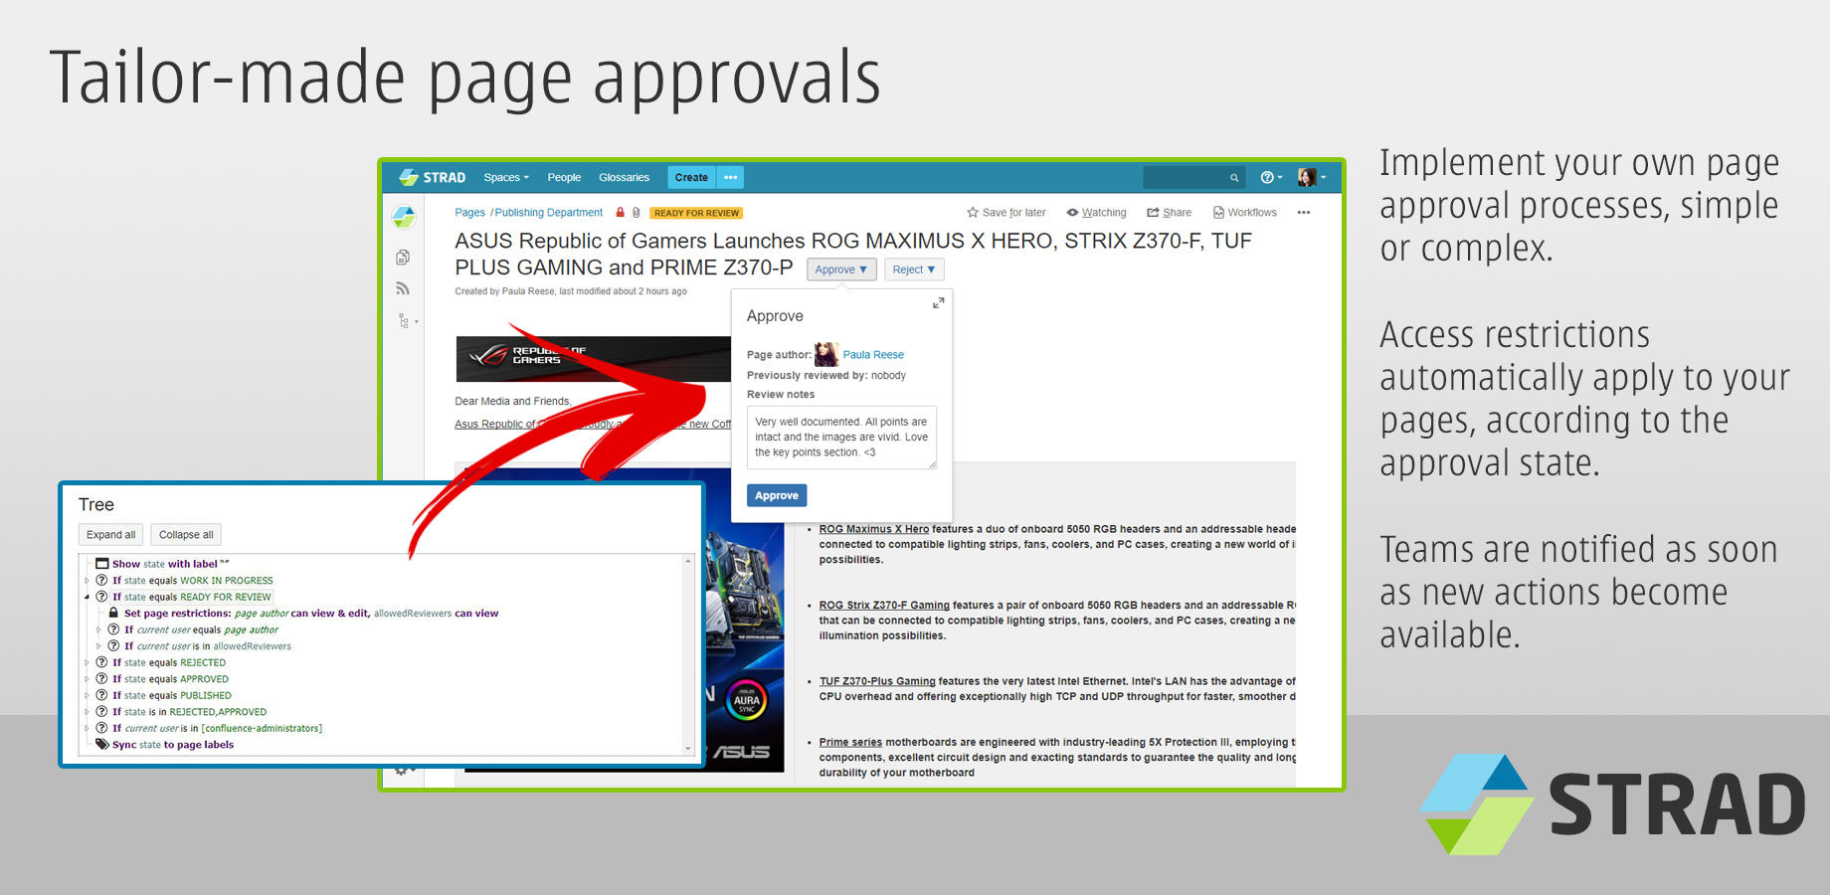Open the page more-actions ellipsis
This screenshot has width=1830, height=895.
(x=1304, y=213)
